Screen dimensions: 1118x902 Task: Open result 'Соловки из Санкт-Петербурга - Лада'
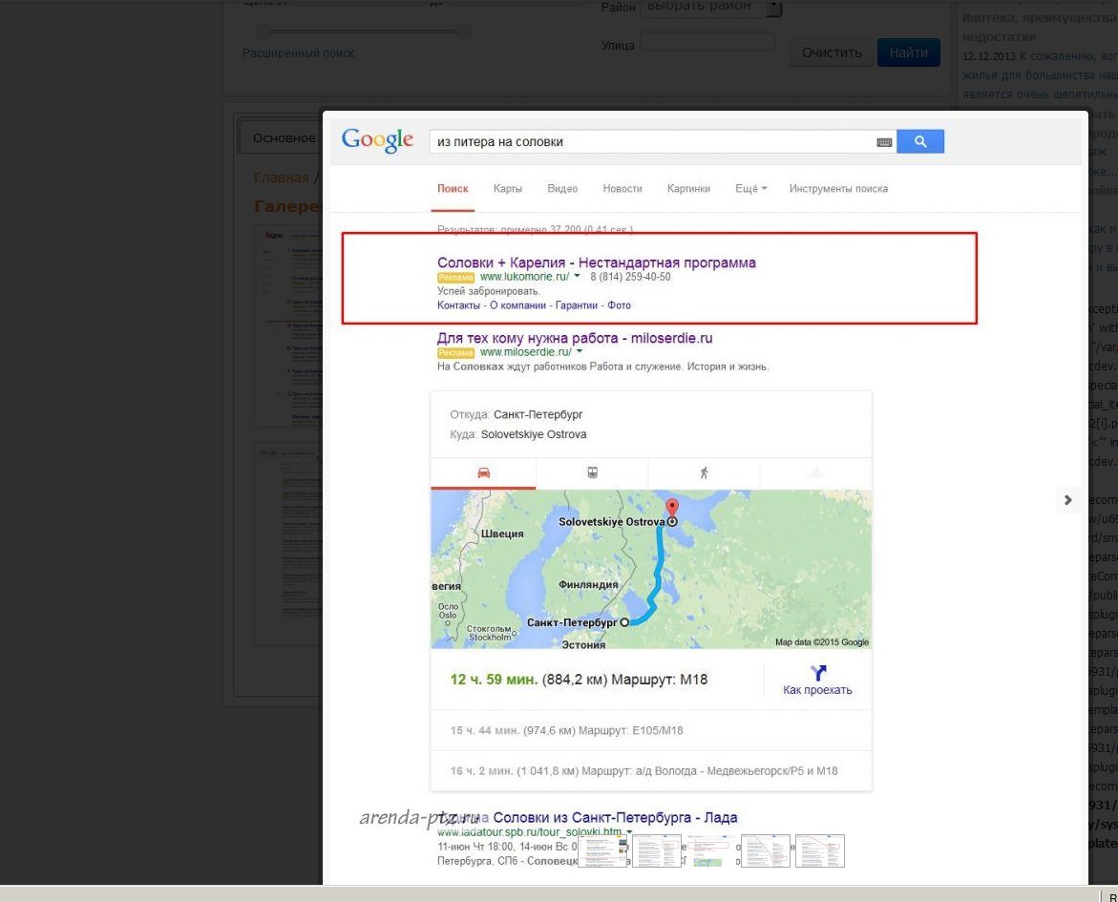[615, 818]
